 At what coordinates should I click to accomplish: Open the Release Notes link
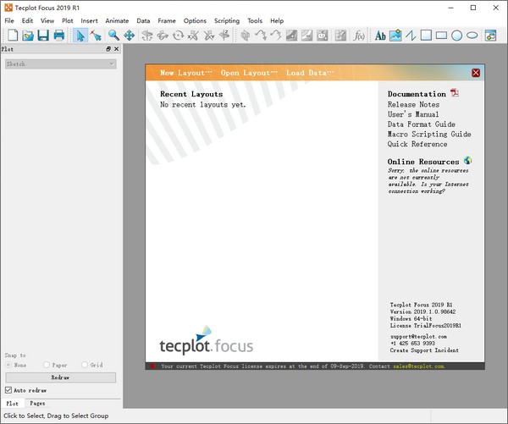414,104
